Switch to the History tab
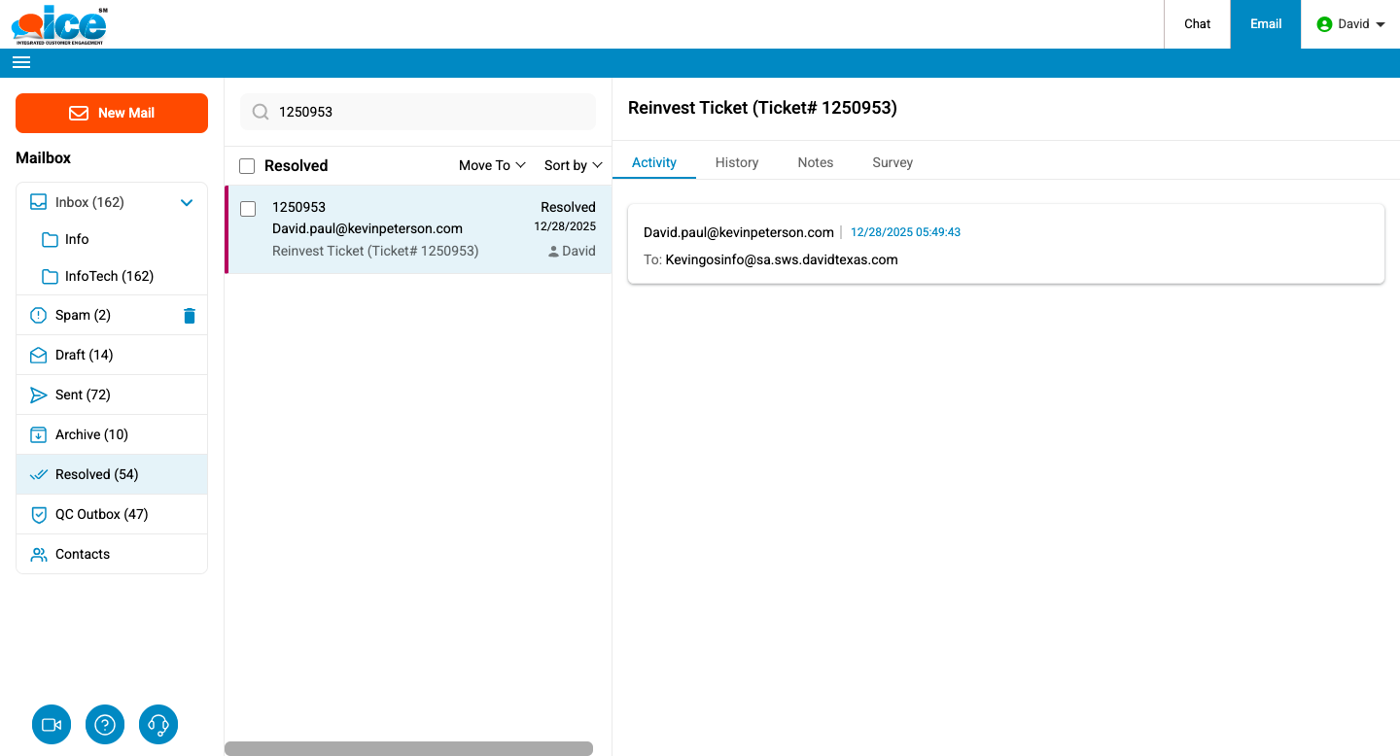The height and width of the screenshot is (756, 1400). point(736,162)
